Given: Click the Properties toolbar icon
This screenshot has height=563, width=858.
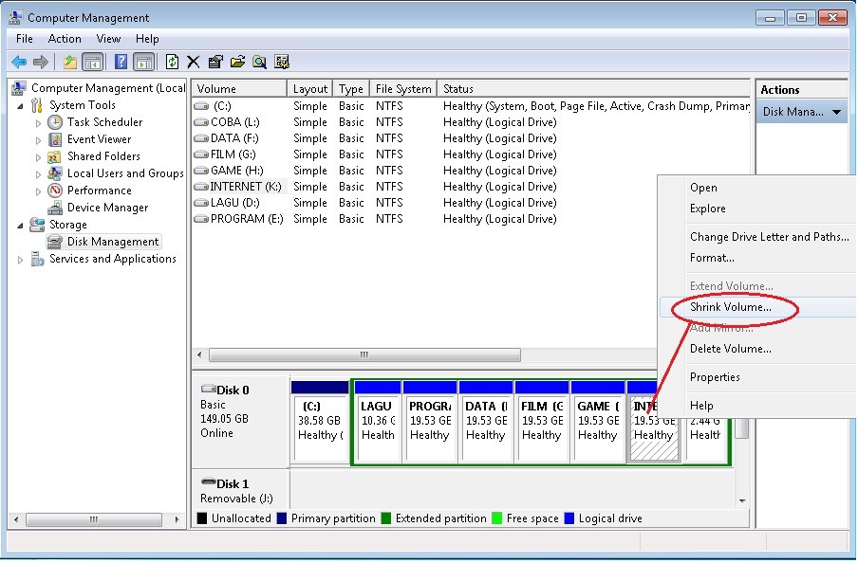Looking at the screenshot, I should pyautogui.click(x=215, y=62).
